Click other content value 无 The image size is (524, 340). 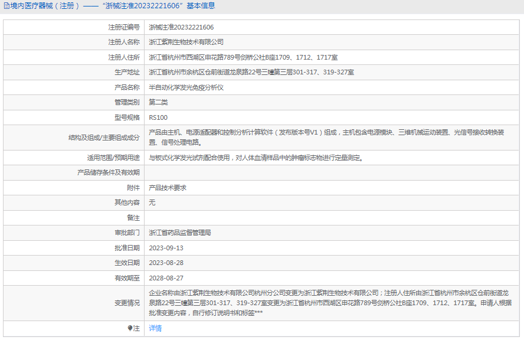[x=152, y=202]
